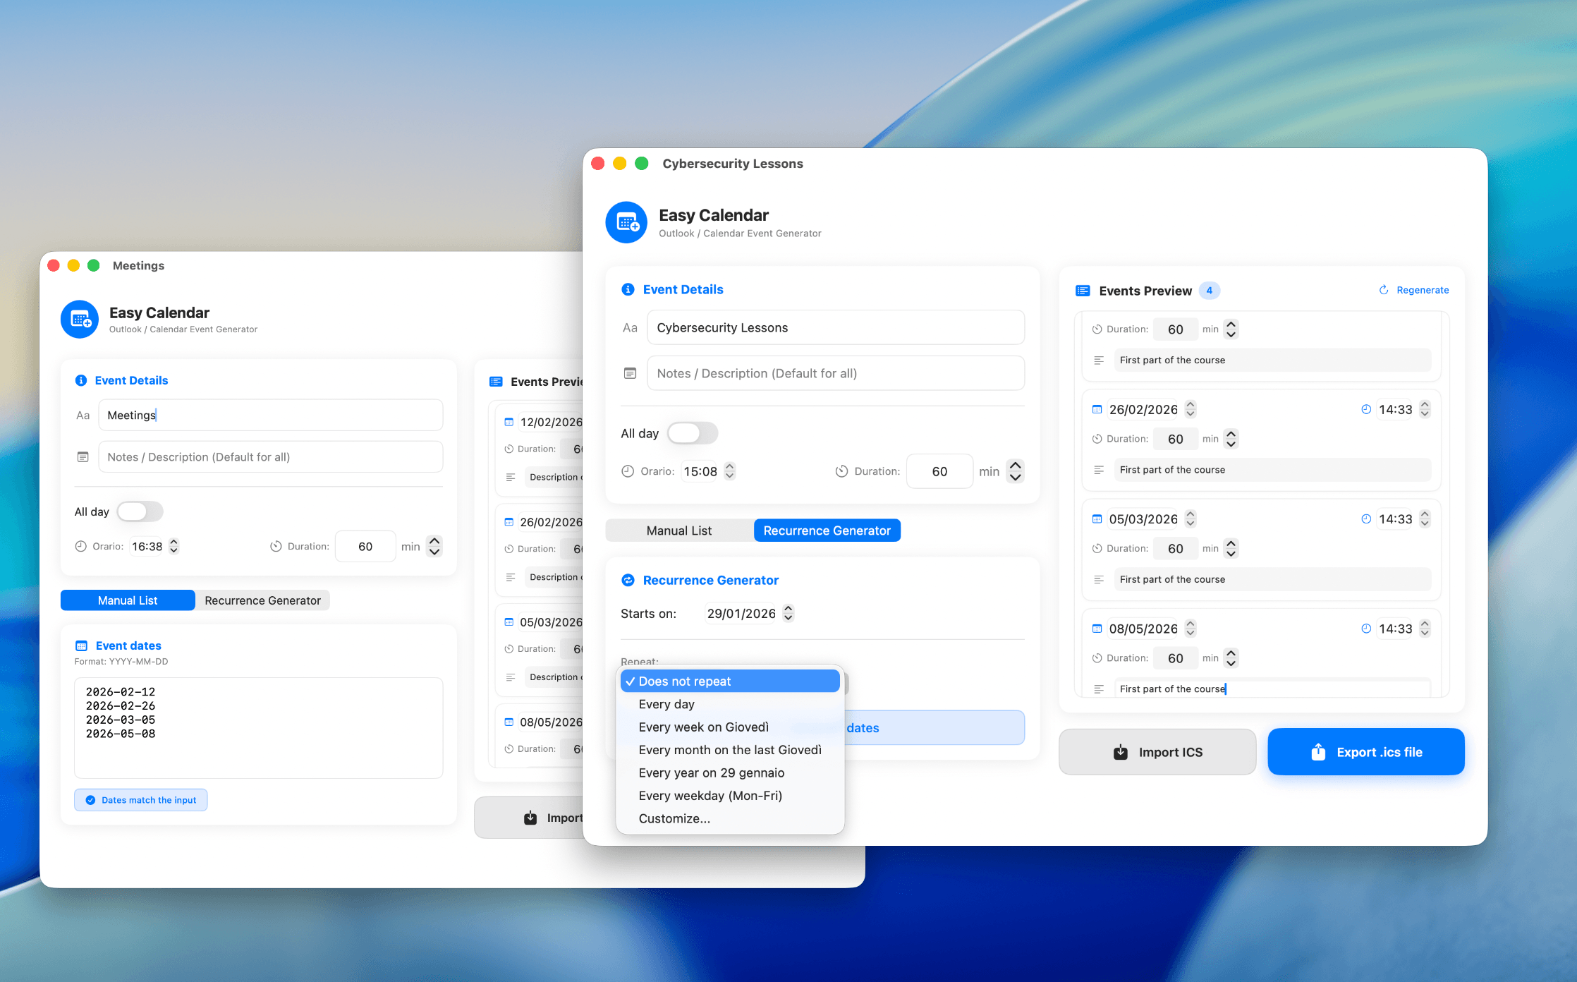Image resolution: width=1577 pixels, height=982 pixels.
Task: Click the clock icon beside 14:33 in the 05/03/2026 event
Action: point(1366,519)
